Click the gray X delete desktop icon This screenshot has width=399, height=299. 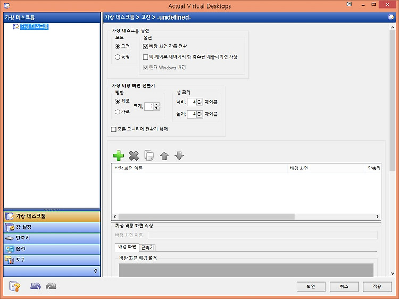coord(134,155)
